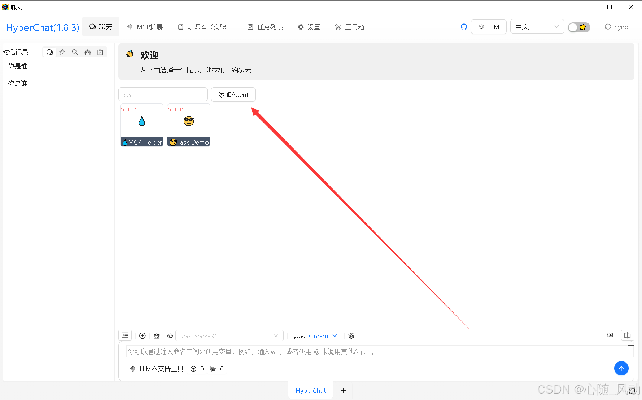The height and width of the screenshot is (400, 642).
Task: Show starred conversations with star icon
Action: pyautogui.click(x=62, y=52)
